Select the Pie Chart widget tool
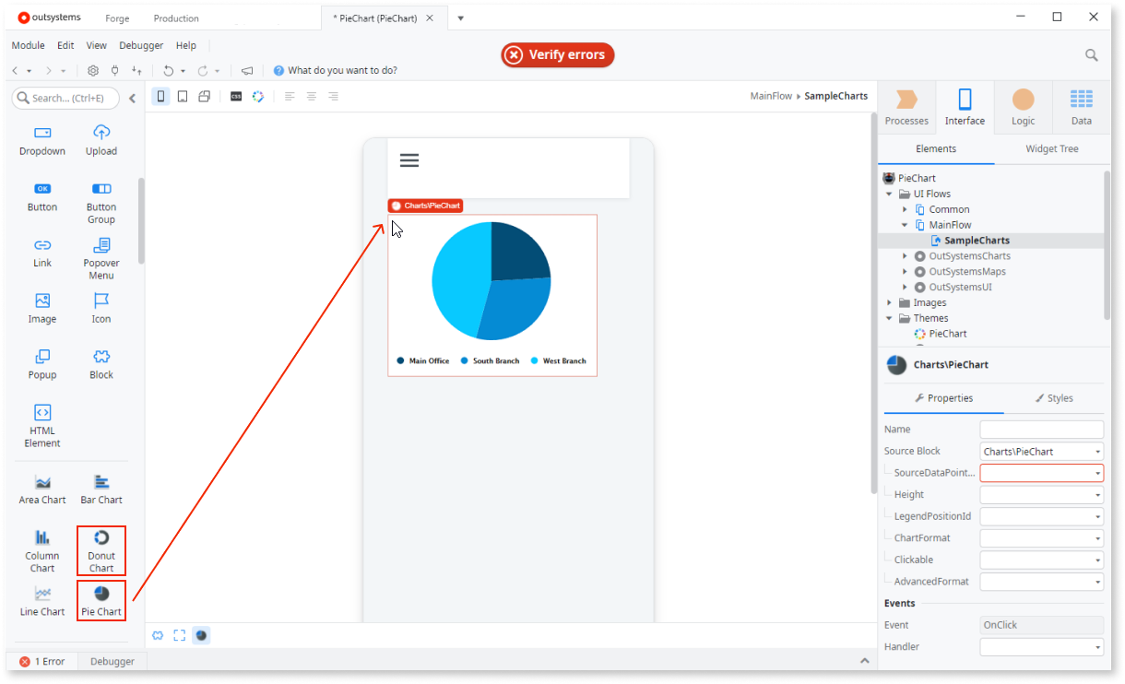1125x684 pixels. pyautogui.click(x=101, y=600)
